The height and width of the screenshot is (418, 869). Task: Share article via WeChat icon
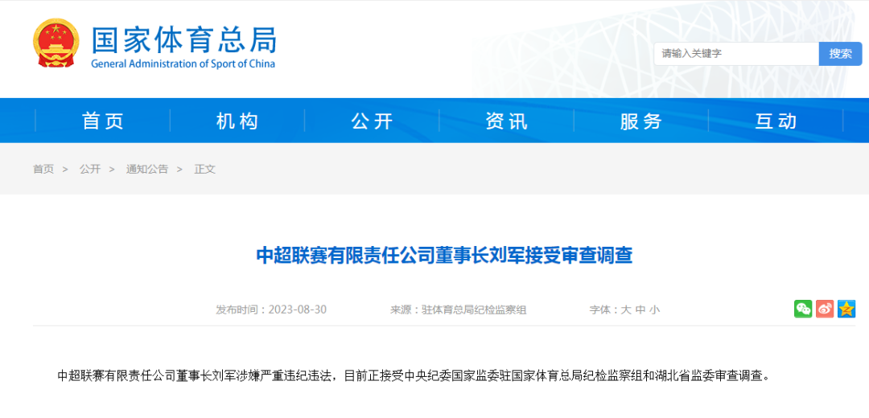803,309
